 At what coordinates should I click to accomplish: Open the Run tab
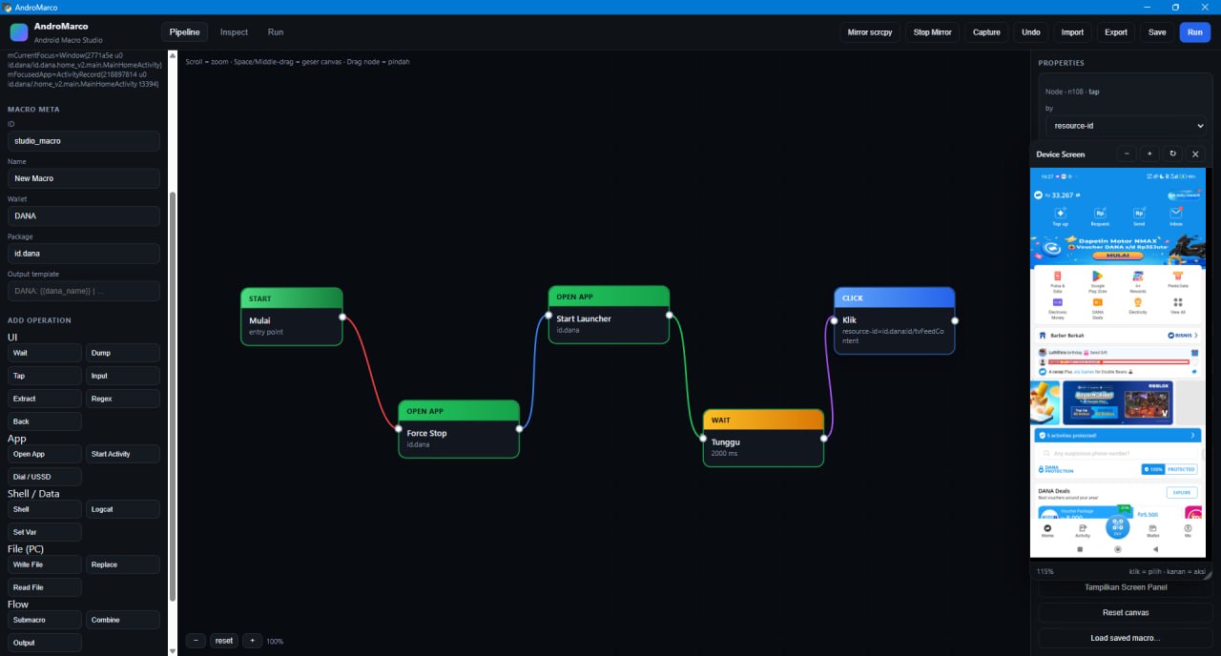click(x=276, y=32)
